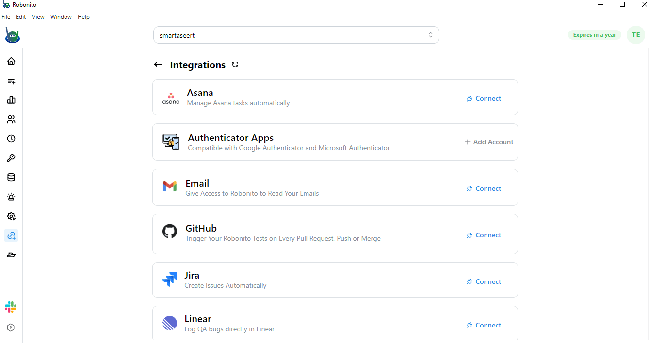
Task: Open the key credentials sidebar icon
Action: pyautogui.click(x=11, y=158)
